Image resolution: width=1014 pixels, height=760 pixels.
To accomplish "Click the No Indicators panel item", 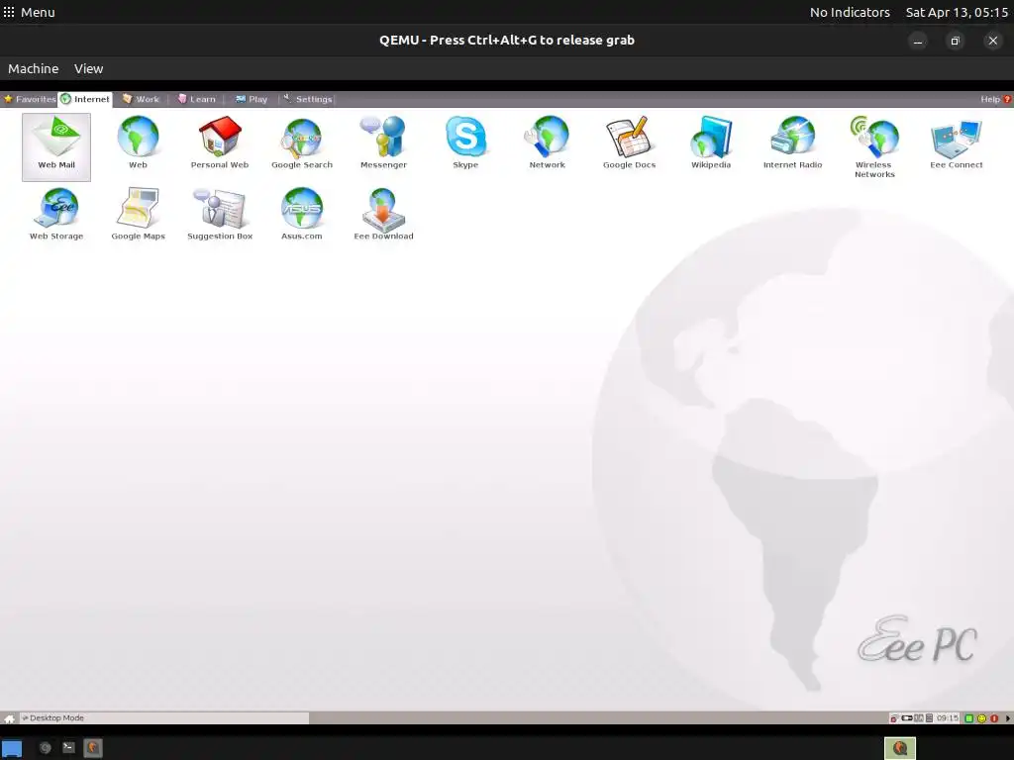I will click(850, 12).
